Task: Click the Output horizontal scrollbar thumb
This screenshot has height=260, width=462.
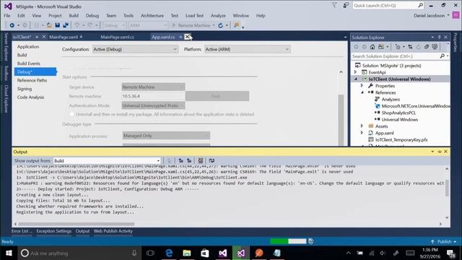Action: (x=77, y=224)
